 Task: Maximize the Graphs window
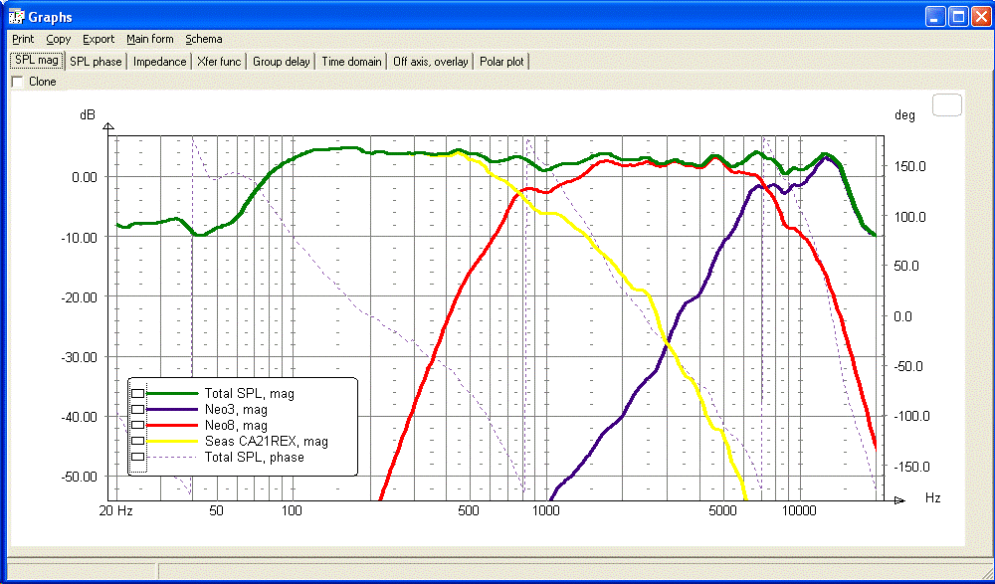coord(957,17)
